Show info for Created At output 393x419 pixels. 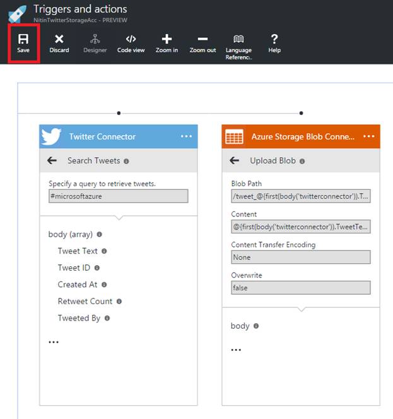coord(104,285)
